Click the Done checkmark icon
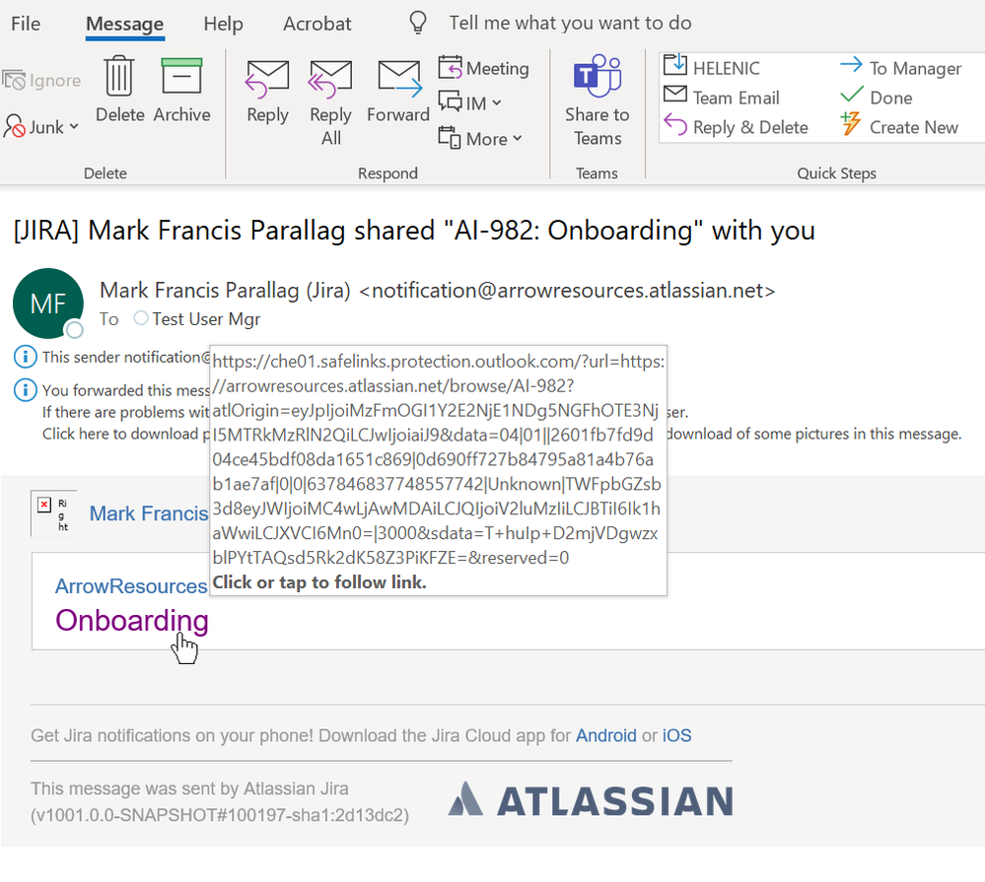Image resolution: width=985 pixels, height=882 pixels. 851,95
